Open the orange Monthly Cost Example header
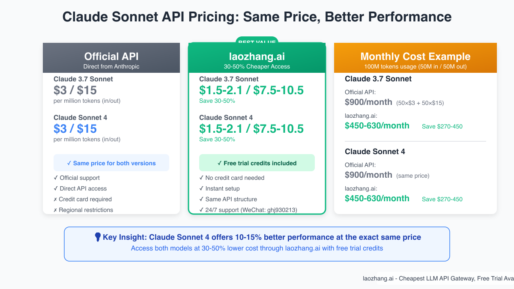 tap(415, 58)
